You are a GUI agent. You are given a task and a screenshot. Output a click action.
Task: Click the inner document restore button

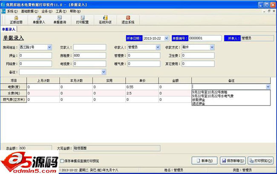(x=269, y=11)
